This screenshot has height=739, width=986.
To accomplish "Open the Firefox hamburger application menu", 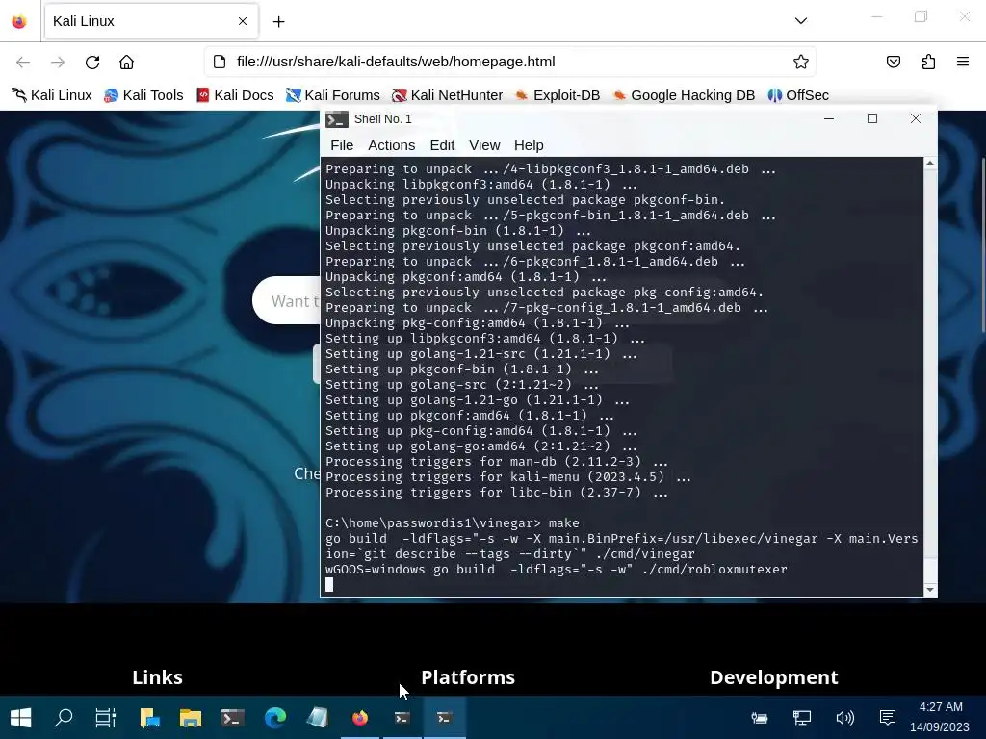I will click(x=963, y=62).
